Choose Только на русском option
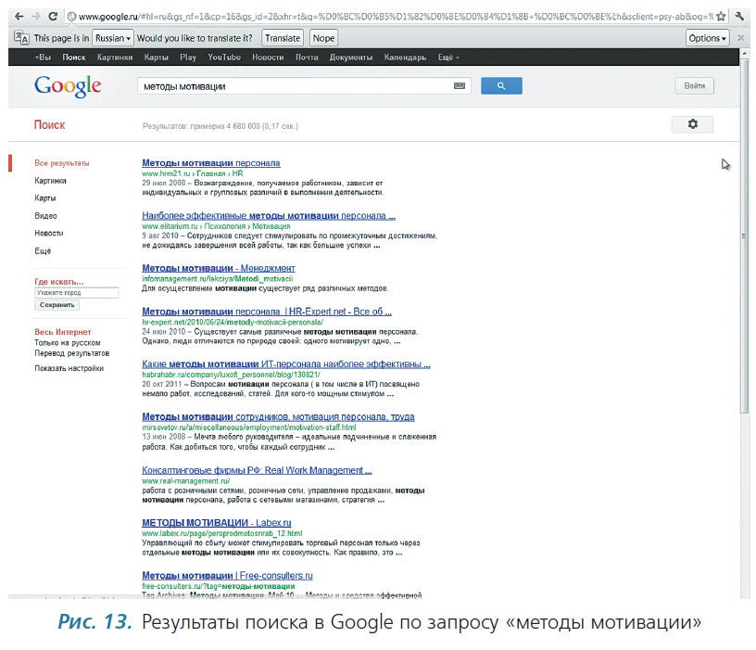The height and width of the screenshot is (650, 756). (68, 342)
